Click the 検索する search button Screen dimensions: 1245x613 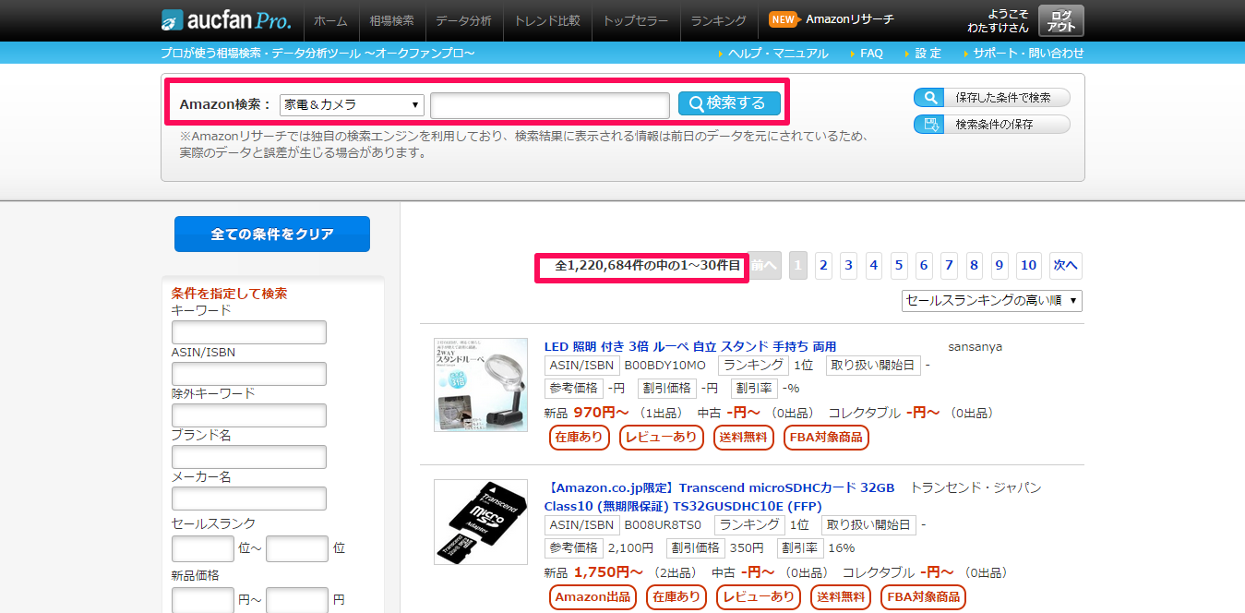pos(728,103)
